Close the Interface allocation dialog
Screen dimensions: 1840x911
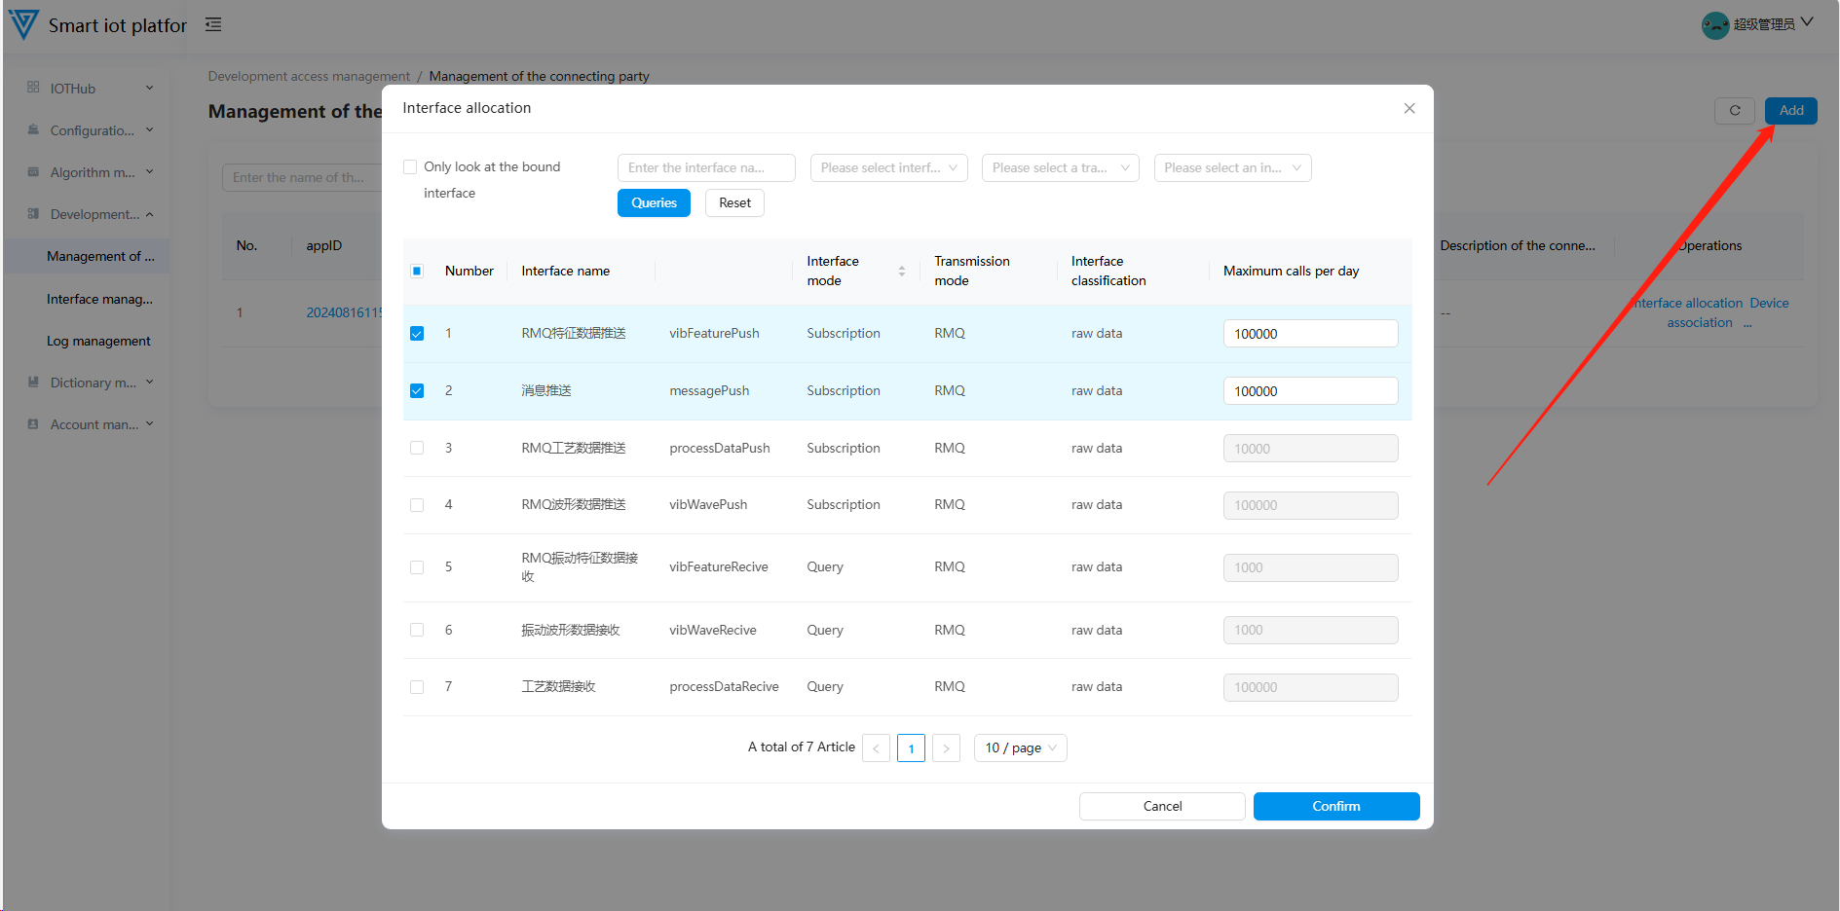click(1408, 108)
